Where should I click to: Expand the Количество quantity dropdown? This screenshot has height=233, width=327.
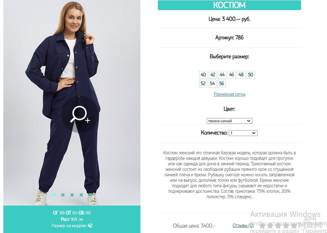click(x=243, y=133)
